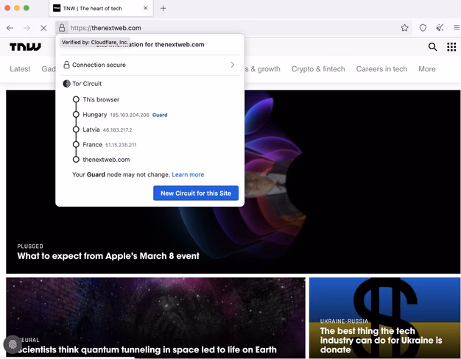This screenshot has width=461, height=359.
Task: Bookmark this page with the star icon
Action: point(404,28)
